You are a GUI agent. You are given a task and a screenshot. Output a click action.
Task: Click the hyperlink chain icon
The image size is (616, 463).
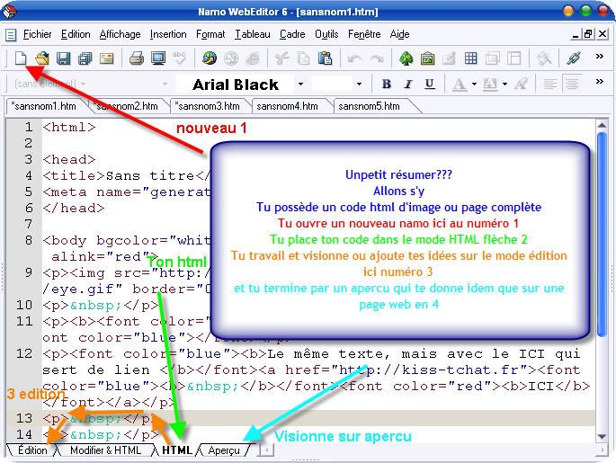(x=574, y=58)
